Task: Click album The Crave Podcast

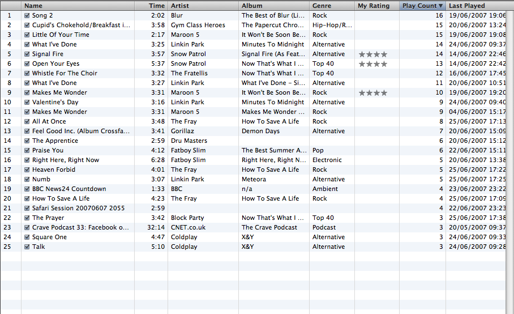Action: pos(269,227)
